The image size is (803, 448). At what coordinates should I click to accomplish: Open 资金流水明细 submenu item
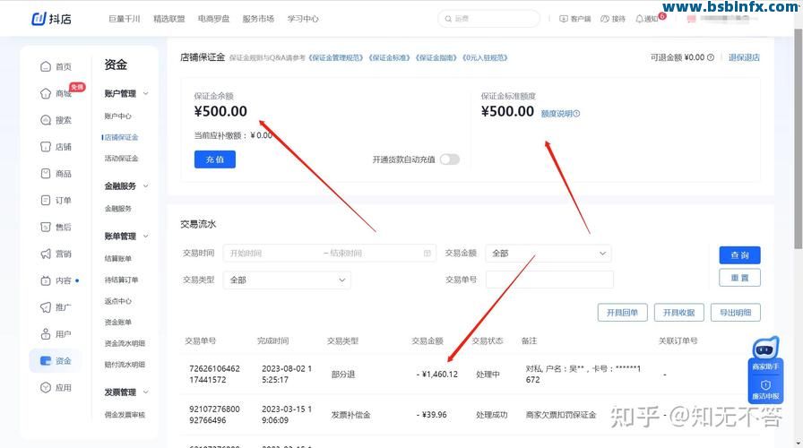click(x=125, y=343)
